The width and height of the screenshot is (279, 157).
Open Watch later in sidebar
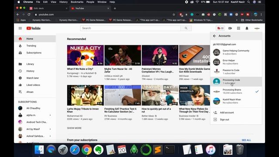(x=35, y=78)
